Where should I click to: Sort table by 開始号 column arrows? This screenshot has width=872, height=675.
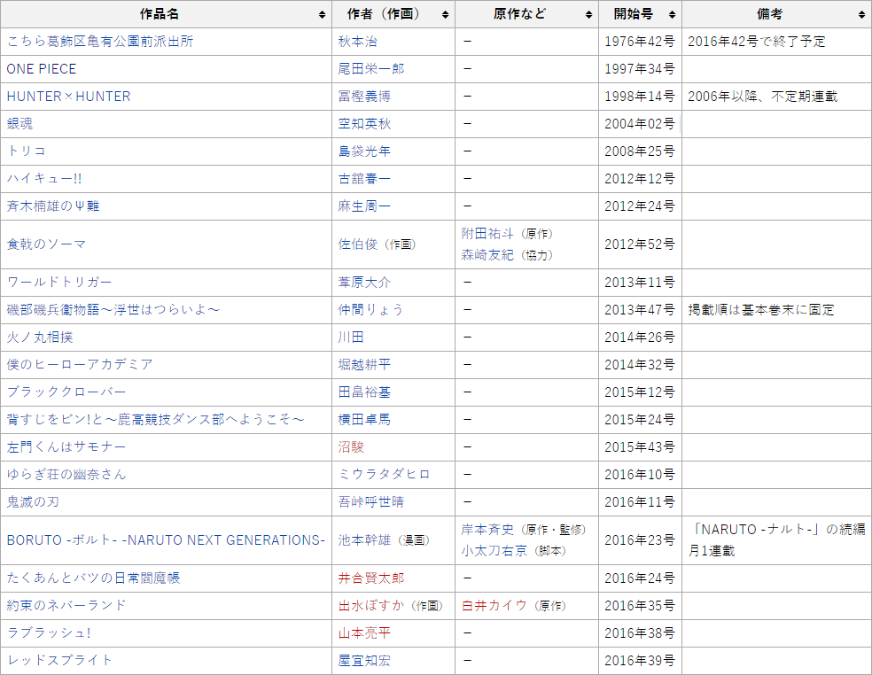click(x=673, y=14)
